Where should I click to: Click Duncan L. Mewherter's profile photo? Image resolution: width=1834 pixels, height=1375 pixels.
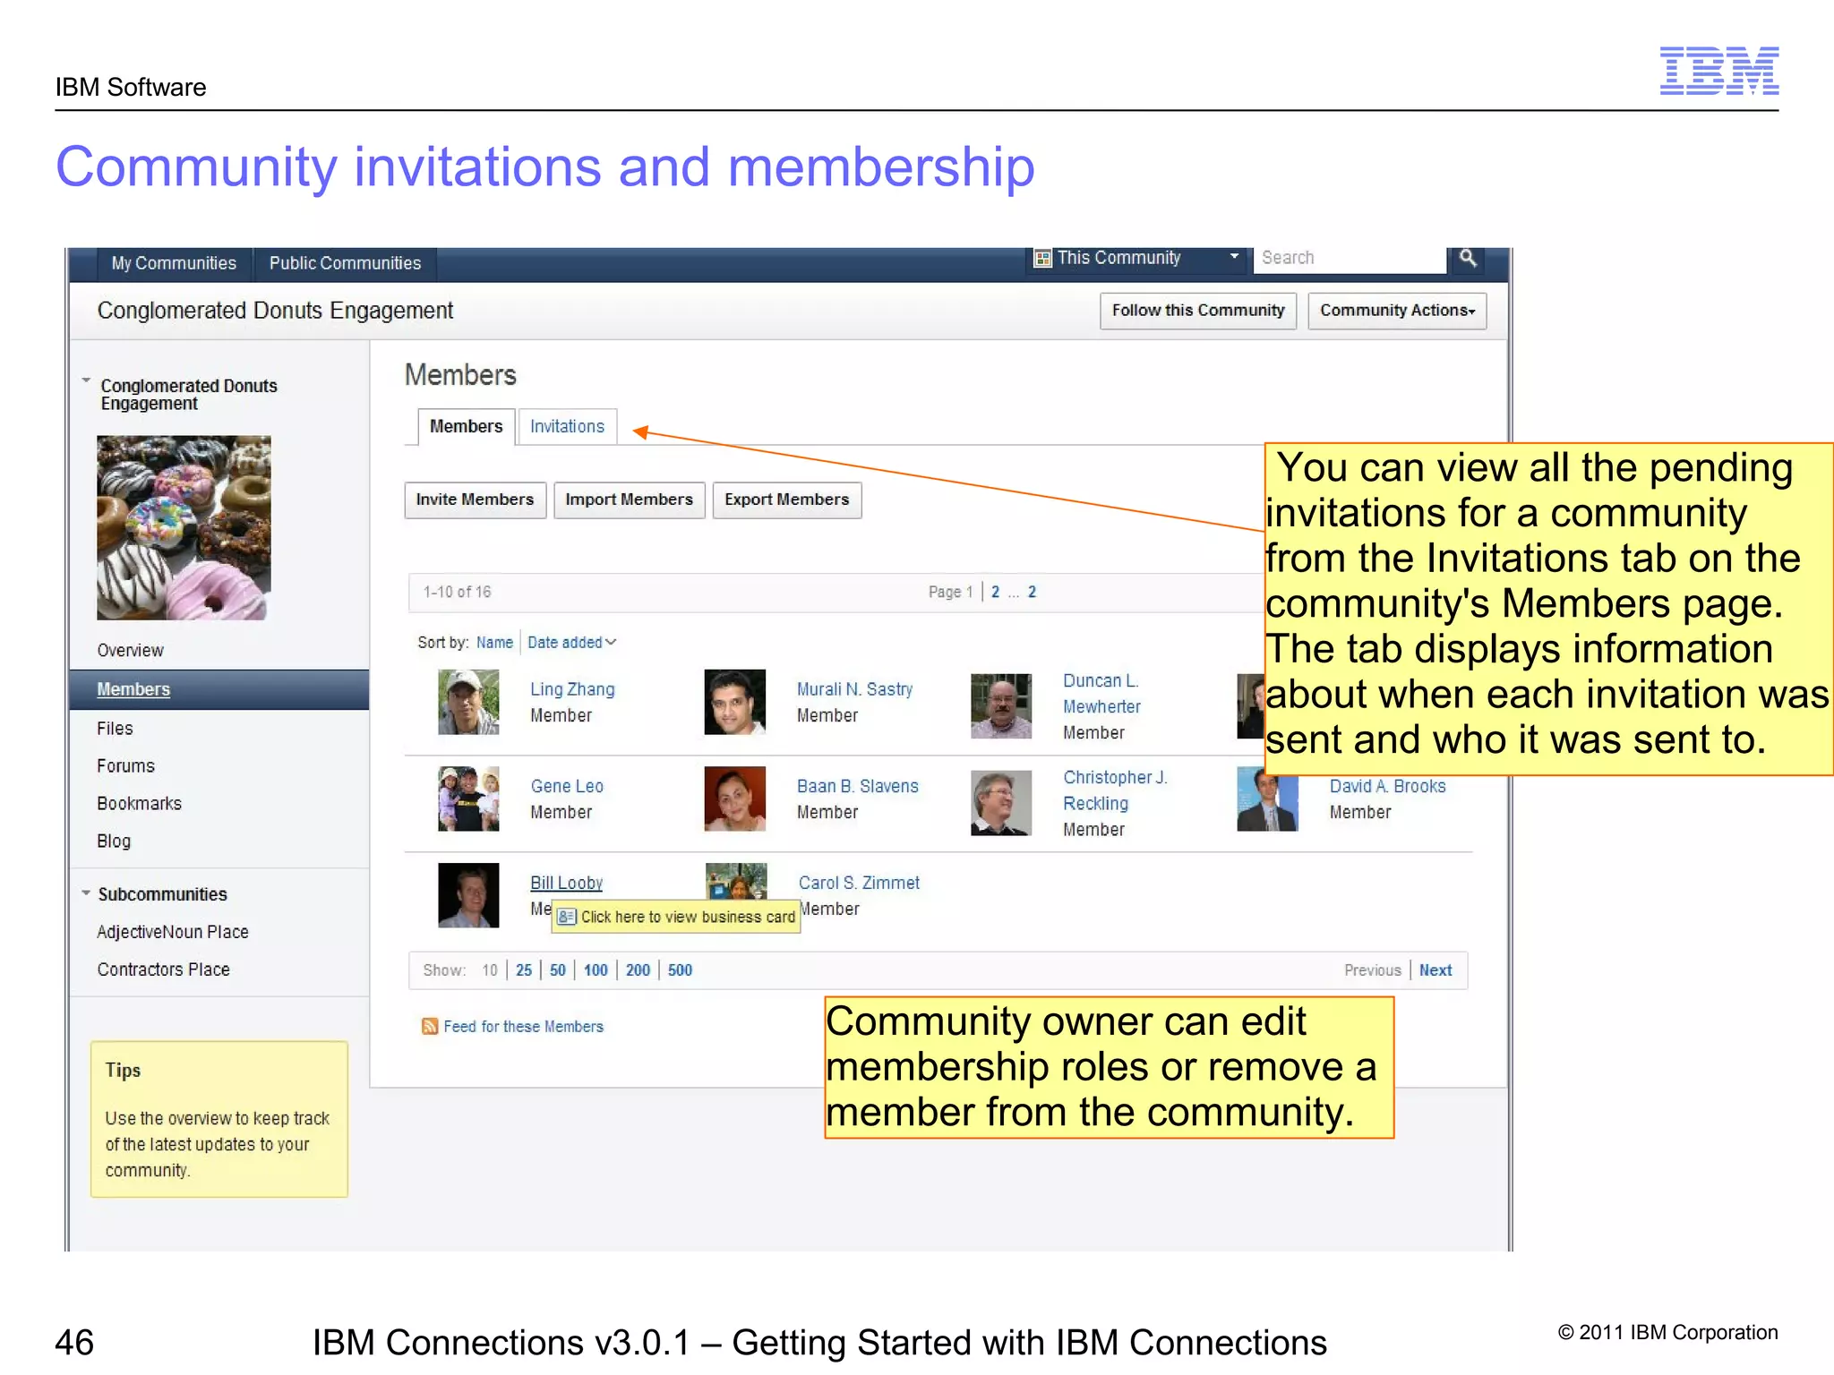1001,706
